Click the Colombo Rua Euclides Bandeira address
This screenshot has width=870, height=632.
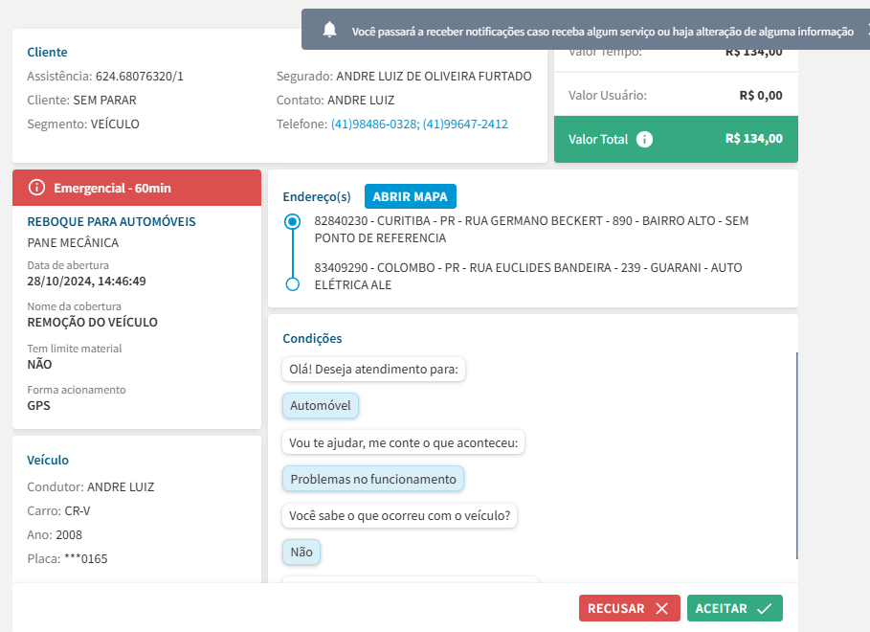[528, 276]
